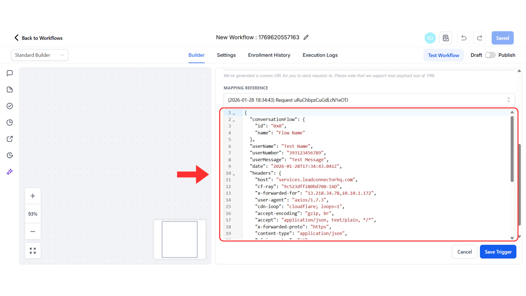Click the Test Workflow button
This screenshot has width=526, height=296.
[x=444, y=55]
